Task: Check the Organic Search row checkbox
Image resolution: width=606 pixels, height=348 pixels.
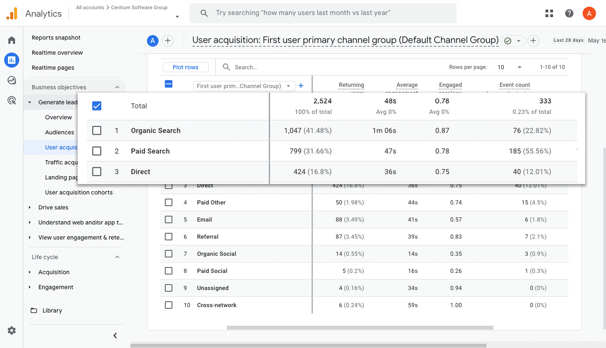Action: tap(96, 131)
